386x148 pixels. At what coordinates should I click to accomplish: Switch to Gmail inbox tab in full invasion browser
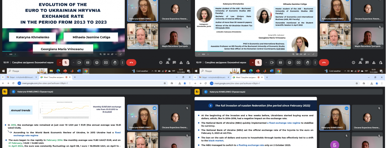point(214,77)
